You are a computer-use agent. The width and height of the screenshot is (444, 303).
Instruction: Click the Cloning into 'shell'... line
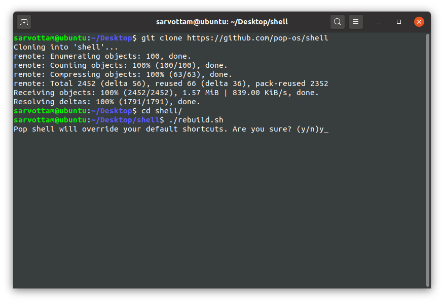[66, 47]
